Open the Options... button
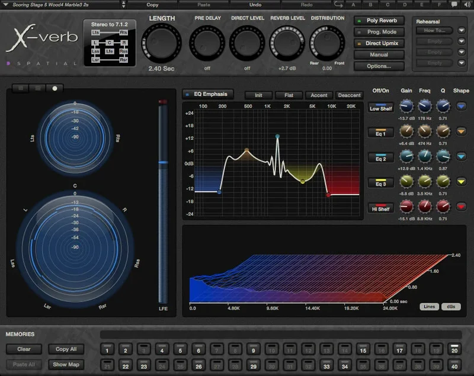The width and height of the screenshot is (474, 376). click(379, 66)
